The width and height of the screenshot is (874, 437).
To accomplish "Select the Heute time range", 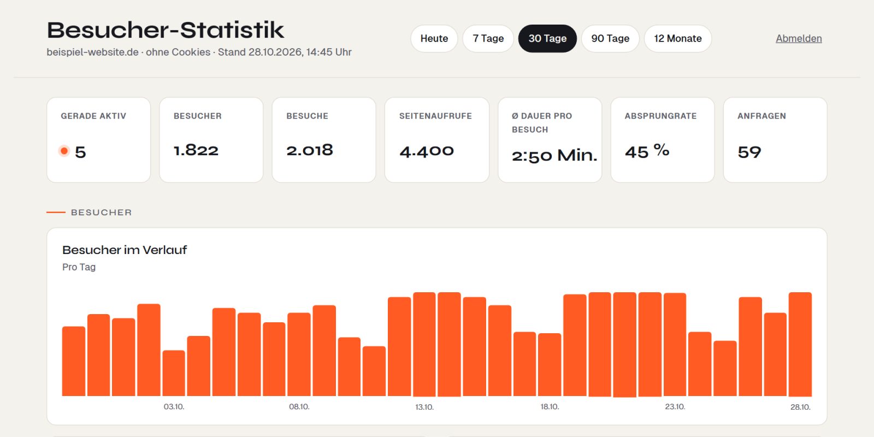I will [x=434, y=39].
